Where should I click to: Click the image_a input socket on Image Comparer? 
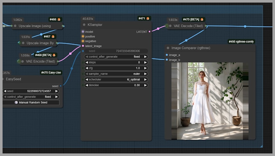coord(167,55)
